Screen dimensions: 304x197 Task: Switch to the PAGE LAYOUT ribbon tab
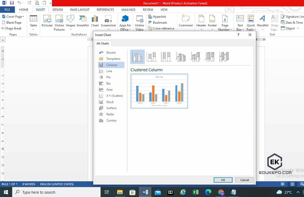80,10
